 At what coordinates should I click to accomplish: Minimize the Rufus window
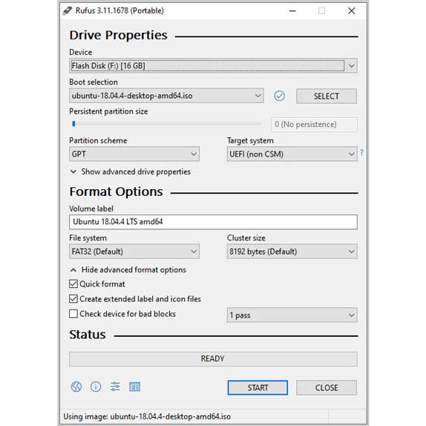[x=292, y=11]
